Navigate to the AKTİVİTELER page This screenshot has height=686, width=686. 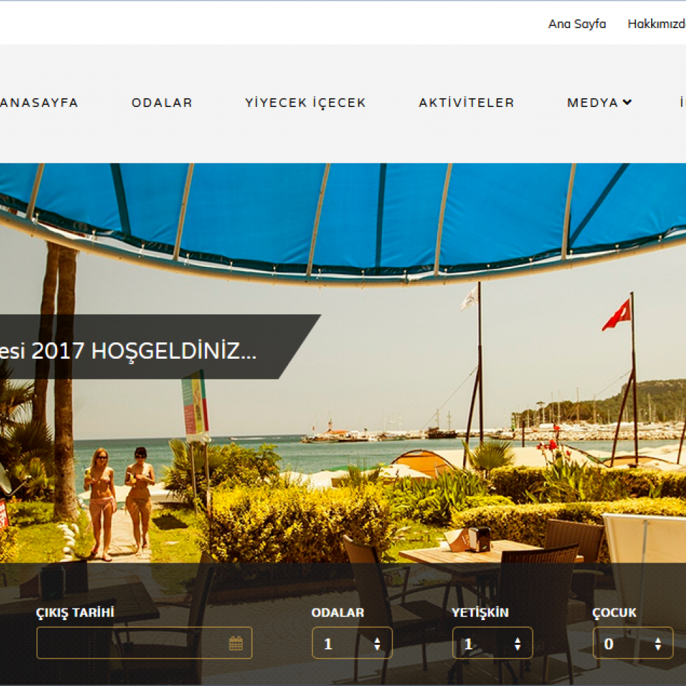(466, 103)
